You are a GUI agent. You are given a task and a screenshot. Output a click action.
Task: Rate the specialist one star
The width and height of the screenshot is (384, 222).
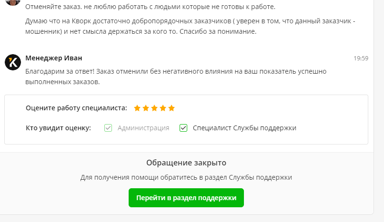pos(137,108)
